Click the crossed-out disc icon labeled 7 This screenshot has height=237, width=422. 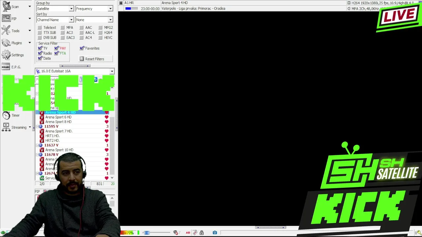pyautogui.click(x=176, y=233)
